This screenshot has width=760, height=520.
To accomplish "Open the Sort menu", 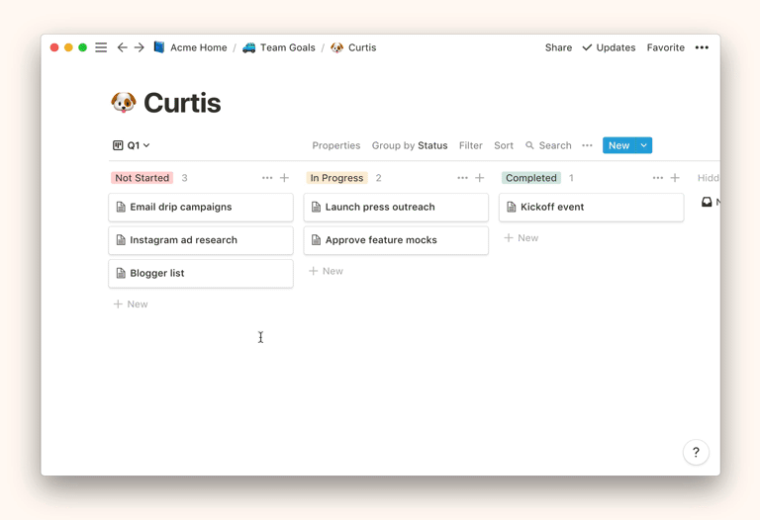I will point(504,145).
